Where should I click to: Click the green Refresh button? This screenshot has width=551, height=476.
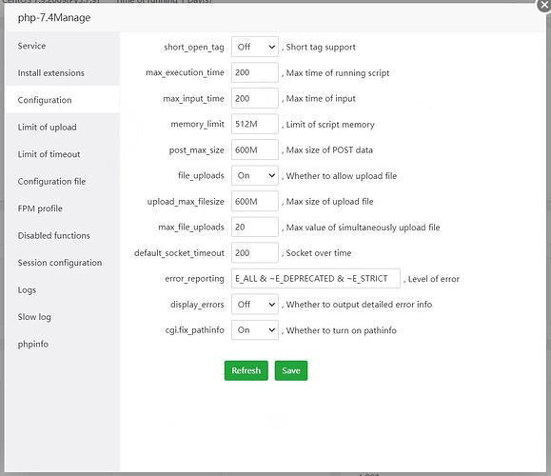[246, 370]
